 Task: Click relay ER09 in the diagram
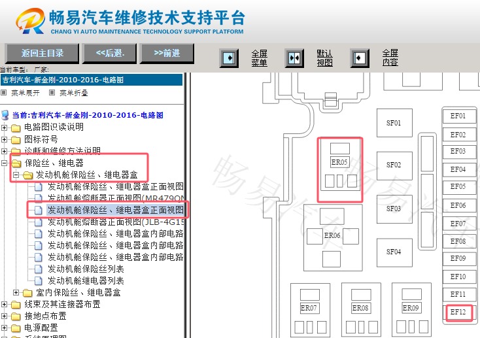point(412,310)
